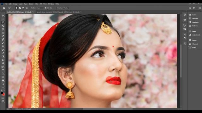The height and width of the screenshot is (113, 202).
Task: Open the Image menu
Action: tap(15, 4)
